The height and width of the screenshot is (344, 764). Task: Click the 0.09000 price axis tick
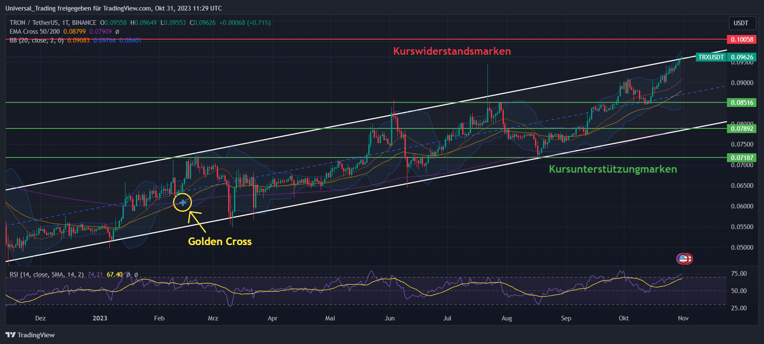(x=742, y=83)
